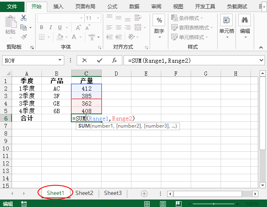The height and width of the screenshot is (207, 267).
Task: Click the phonetic guide wén icon
Action: tap(92, 37)
